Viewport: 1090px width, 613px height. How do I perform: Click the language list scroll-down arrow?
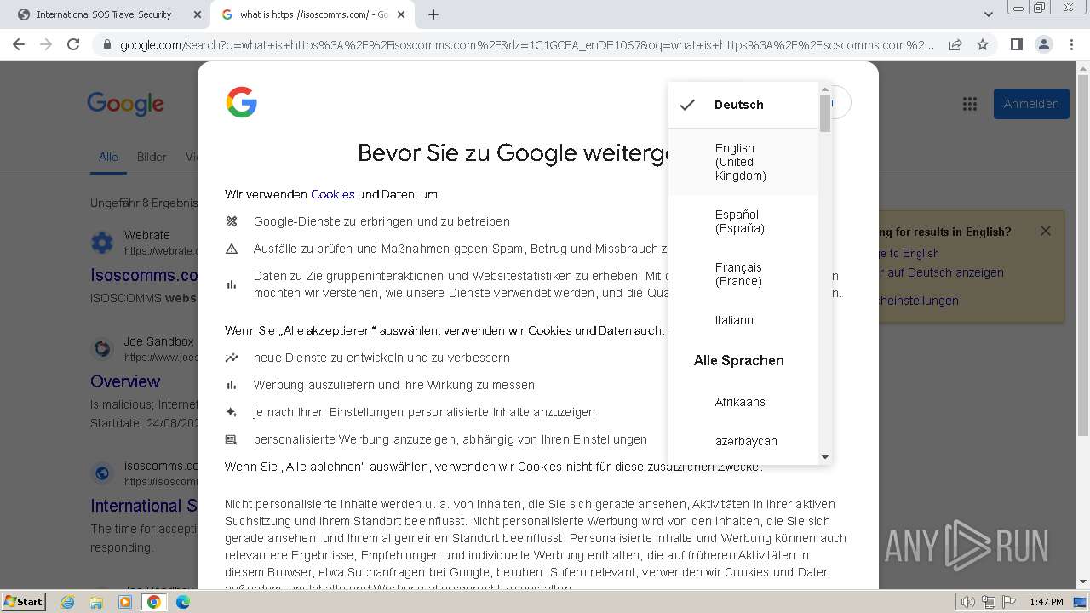coord(825,457)
